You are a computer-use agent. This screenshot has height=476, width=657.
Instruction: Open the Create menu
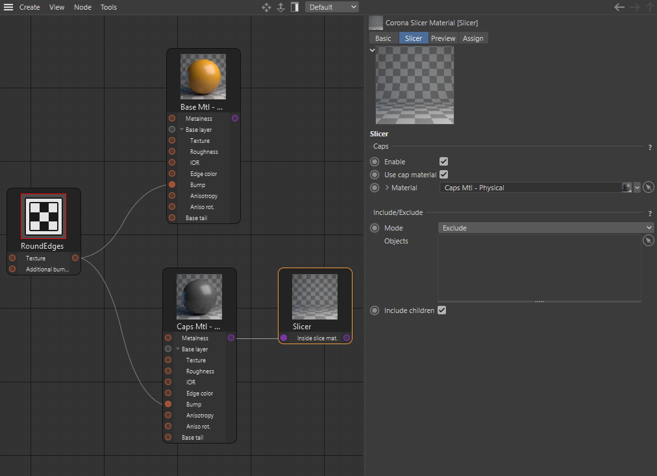point(30,7)
